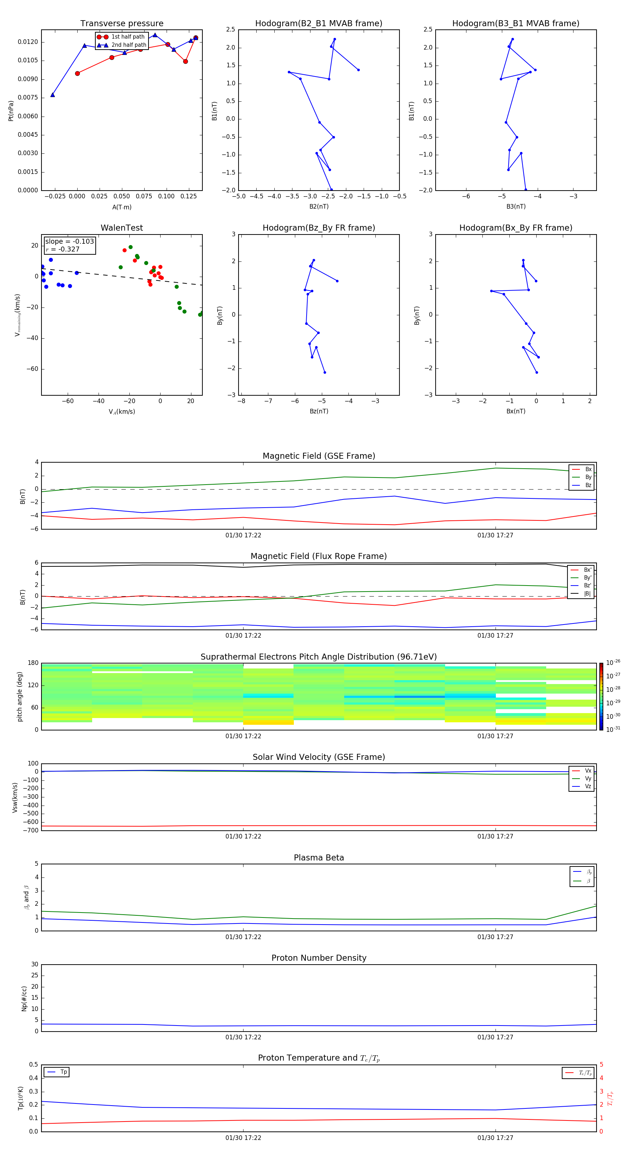Click 'Bx(nT)' x-axis label
Viewport: 638px width, 1169px height.
click(x=516, y=411)
